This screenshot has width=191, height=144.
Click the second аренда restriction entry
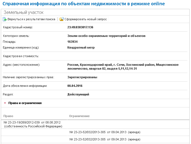point(105,139)
